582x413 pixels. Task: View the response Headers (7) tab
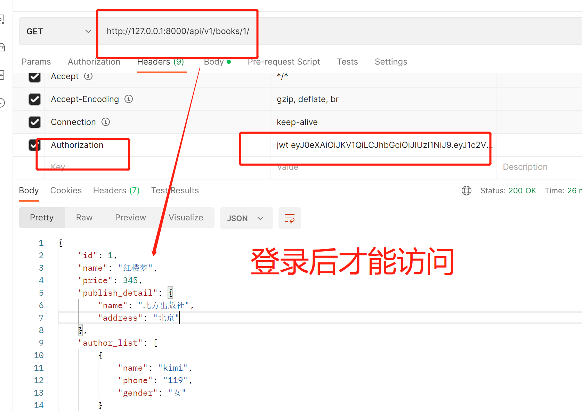(116, 191)
